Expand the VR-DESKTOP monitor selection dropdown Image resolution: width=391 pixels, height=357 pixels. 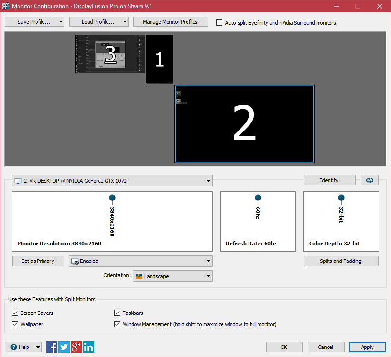[x=112, y=181]
